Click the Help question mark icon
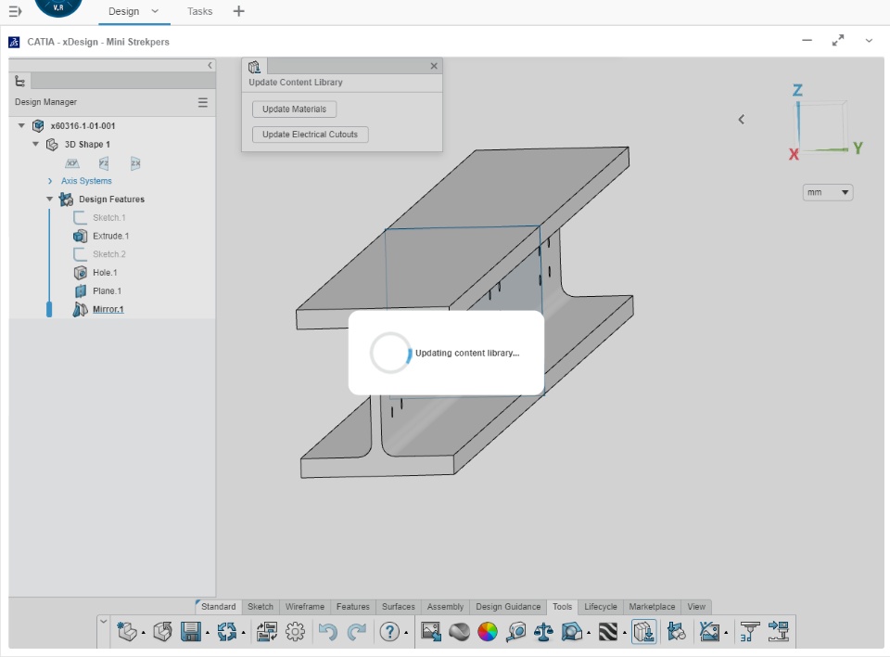Screen dimensions: 890x657 point(389,631)
